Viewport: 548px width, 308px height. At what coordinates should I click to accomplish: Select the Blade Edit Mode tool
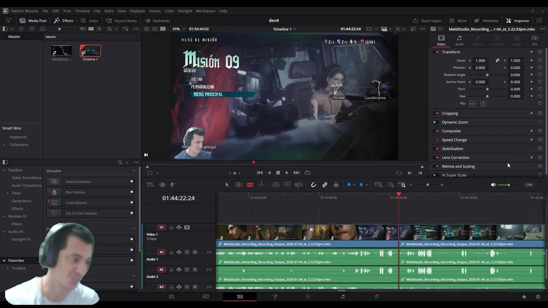click(x=250, y=185)
